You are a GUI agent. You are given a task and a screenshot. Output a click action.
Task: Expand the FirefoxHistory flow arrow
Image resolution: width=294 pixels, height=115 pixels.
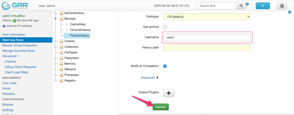point(67,35)
